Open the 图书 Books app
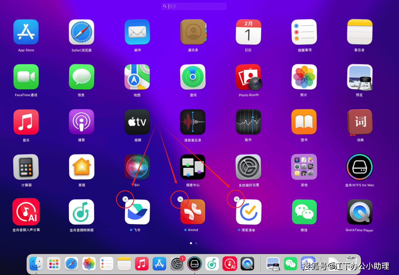The height and width of the screenshot is (275, 399). pyautogui.click(x=304, y=122)
